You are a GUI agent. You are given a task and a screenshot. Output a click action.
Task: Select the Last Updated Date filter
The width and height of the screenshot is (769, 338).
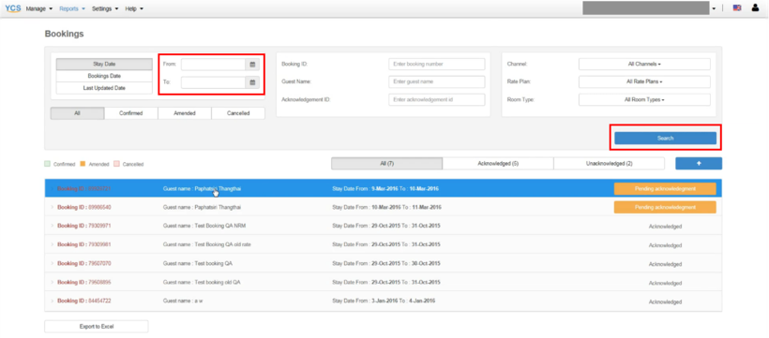[x=104, y=88]
